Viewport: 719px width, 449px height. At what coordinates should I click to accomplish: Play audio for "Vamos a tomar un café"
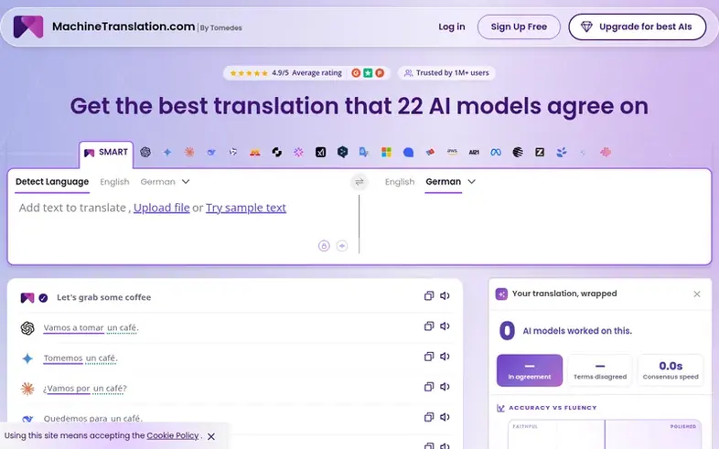tap(445, 326)
